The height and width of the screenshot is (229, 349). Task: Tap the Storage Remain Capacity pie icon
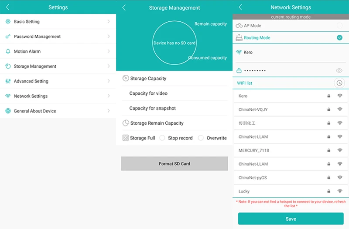click(x=126, y=123)
